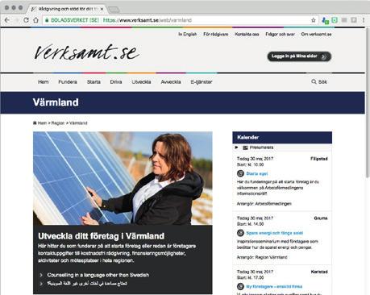
Task: Click the round icon beside Starta eget
Action: tap(240, 173)
